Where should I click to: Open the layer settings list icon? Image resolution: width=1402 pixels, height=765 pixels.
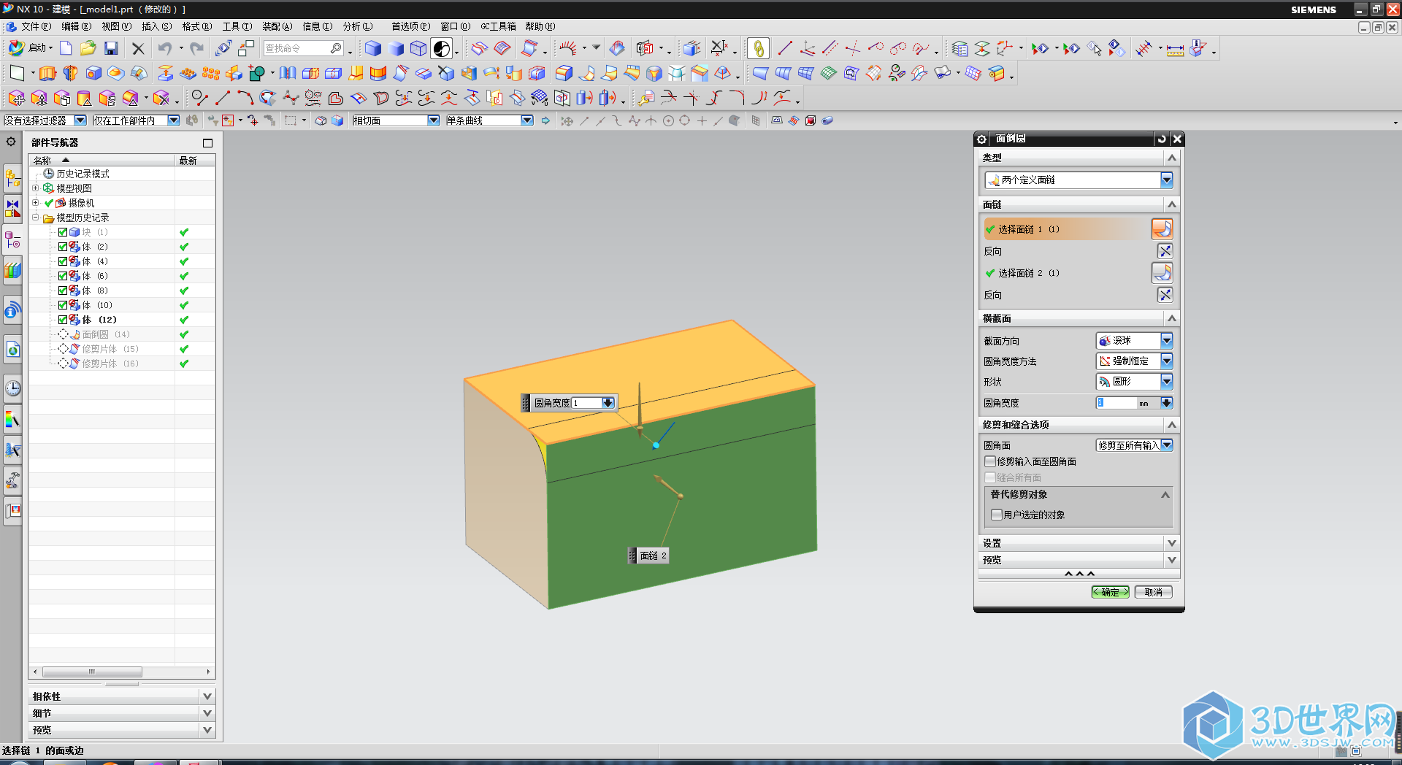pos(959,49)
